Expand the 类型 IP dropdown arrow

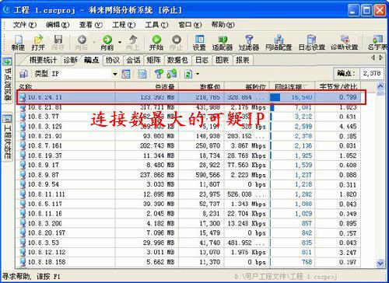(x=115, y=74)
